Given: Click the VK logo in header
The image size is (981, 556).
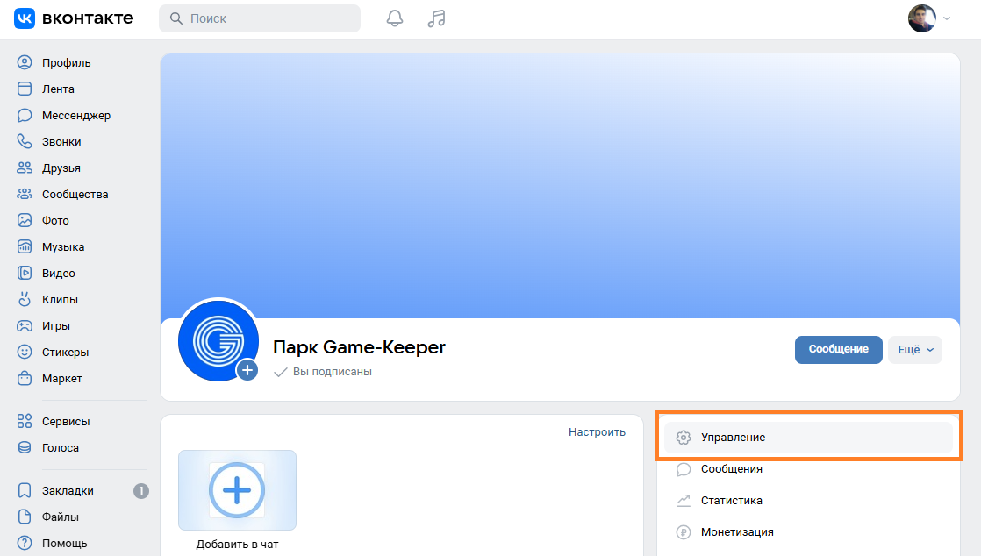Looking at the screenshot, I should (x=74, y=18).
